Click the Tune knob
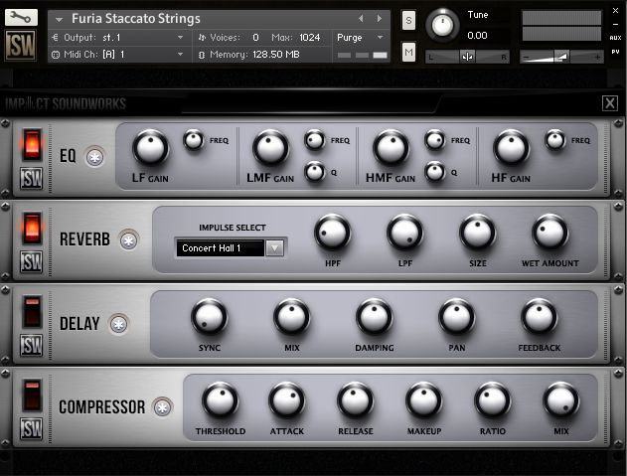Image resolution: width=627 pixels, height=476 pixels. pyautogui.click(x=442, y=25)
